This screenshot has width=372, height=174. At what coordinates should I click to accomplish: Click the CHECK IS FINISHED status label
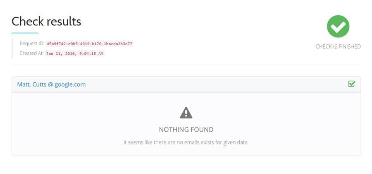point(338,46)
